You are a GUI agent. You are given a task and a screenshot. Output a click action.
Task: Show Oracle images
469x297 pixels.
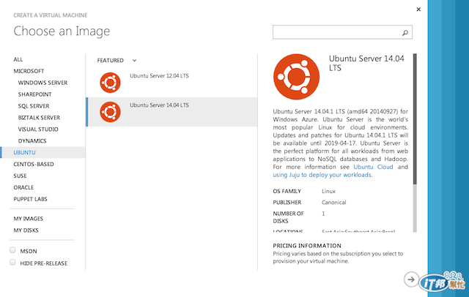[23, 187]
